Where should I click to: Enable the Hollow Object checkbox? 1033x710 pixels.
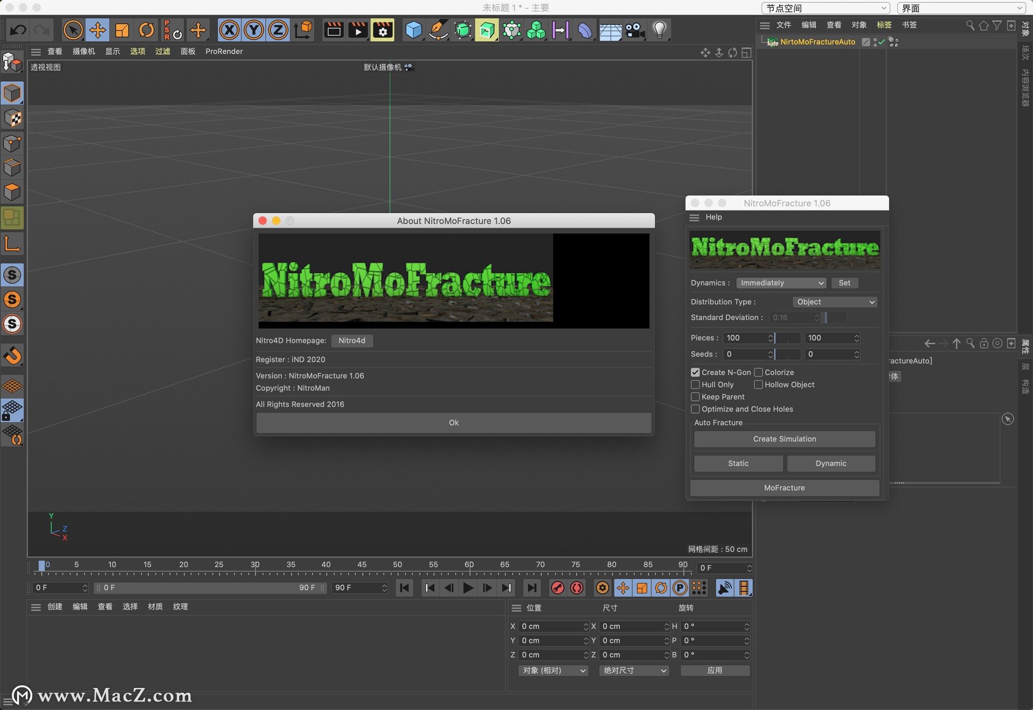click(x=759, y=385)
